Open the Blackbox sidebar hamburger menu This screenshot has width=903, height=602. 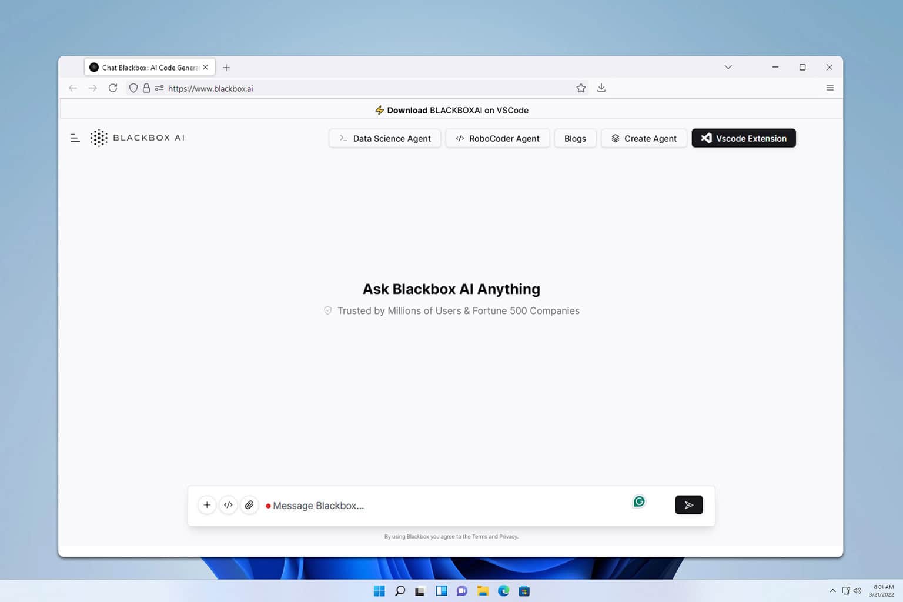[x=75, y=138]
